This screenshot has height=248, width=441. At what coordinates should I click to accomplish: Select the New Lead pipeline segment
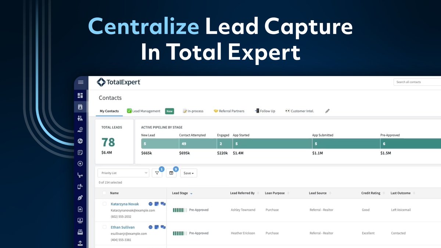pos(160,144)
